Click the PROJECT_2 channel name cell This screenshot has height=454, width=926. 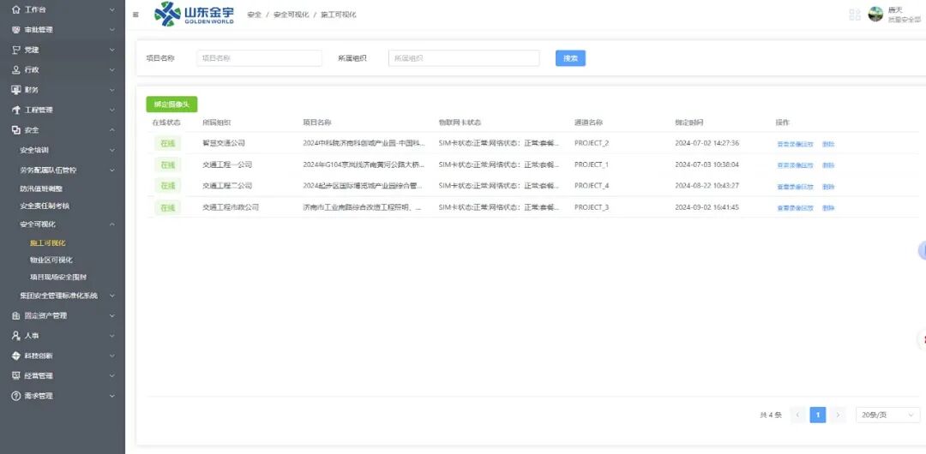click(x=591, y=143)
